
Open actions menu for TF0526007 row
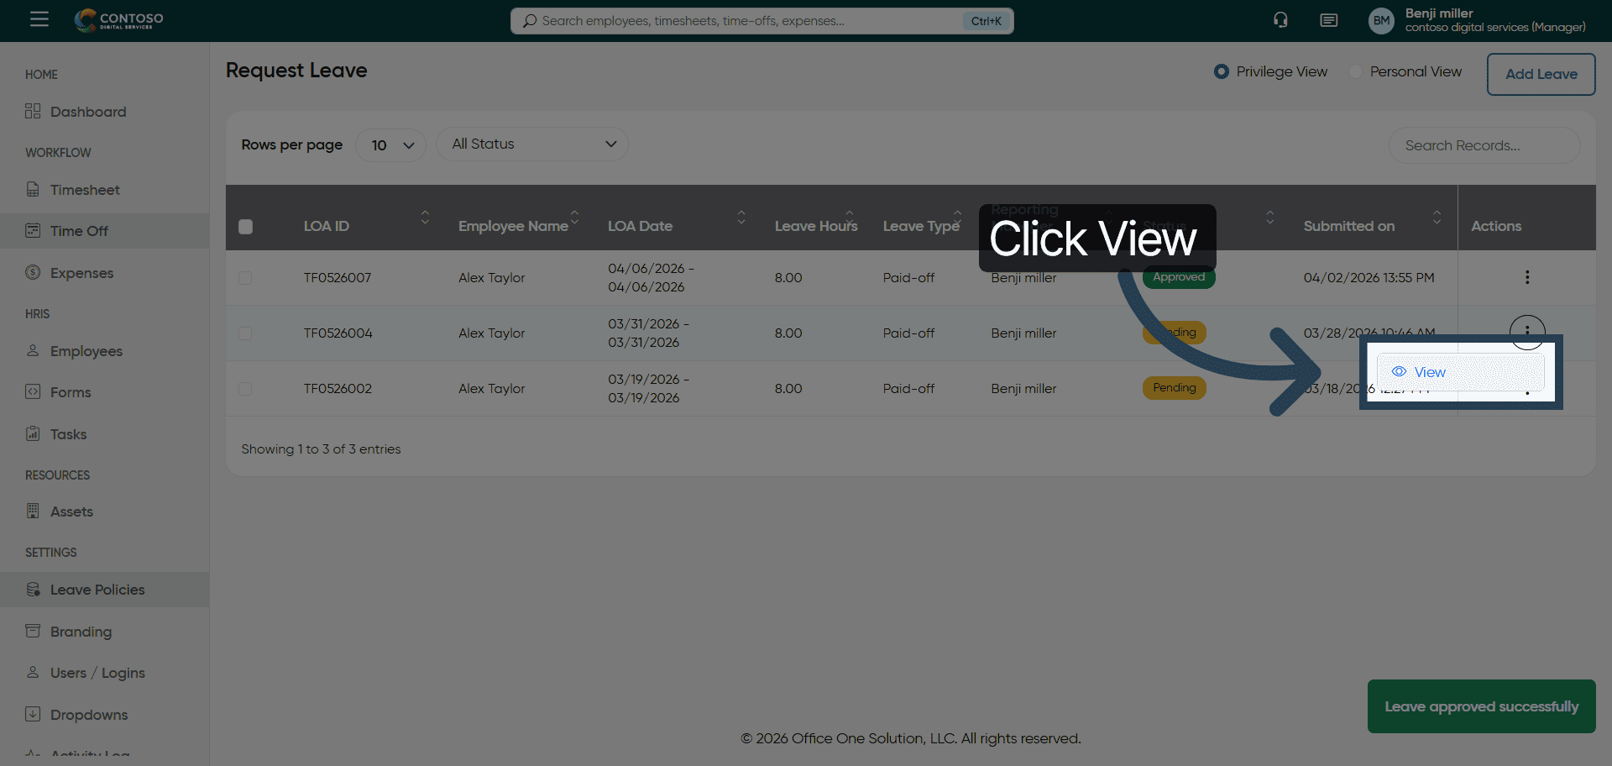coord(1526,277)
